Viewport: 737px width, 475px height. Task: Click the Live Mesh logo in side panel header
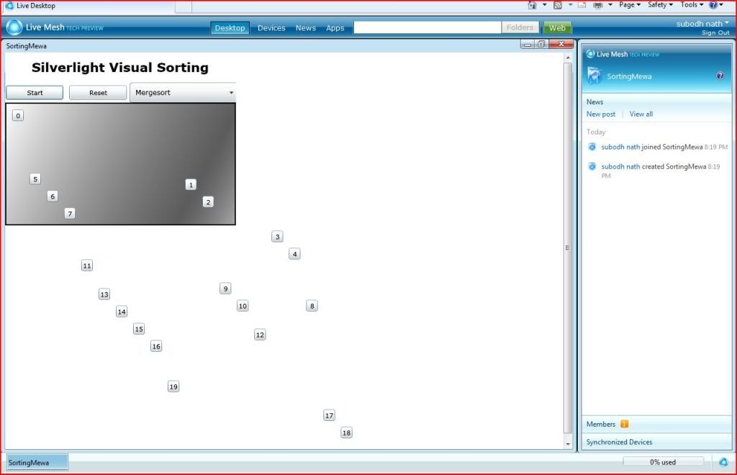(x=590, y=54)
